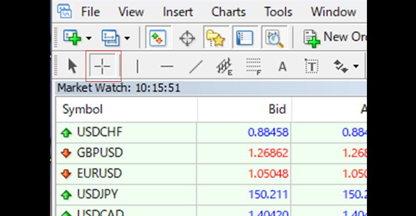The image size is (416, 216).
Task: Select the Crosshair tool
Action: click(103, 66)
